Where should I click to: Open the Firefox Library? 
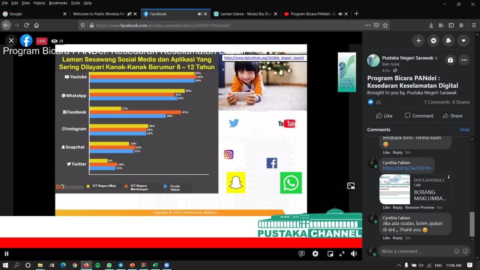(441, 25)
